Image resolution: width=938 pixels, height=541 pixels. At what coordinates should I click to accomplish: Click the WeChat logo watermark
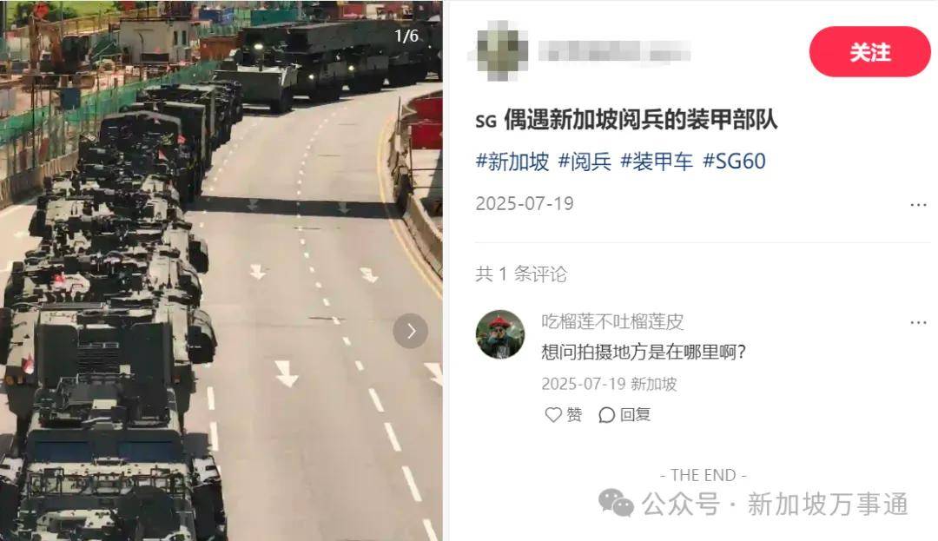616,502
